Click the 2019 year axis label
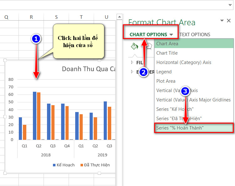 (102, 155)
